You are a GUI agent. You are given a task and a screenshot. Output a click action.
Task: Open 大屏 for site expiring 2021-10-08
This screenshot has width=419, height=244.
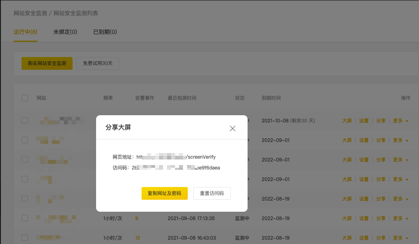pos(347,121)
